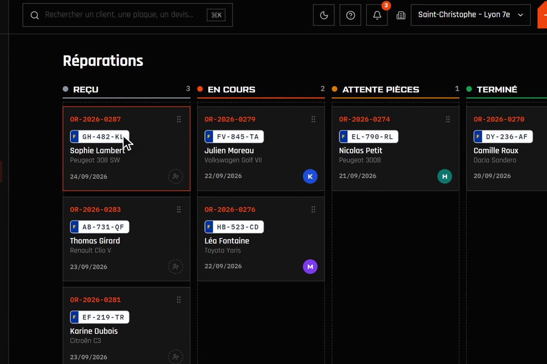
Task: Grab the drag handle on OR-2026-0283
Action: [179, 209]
